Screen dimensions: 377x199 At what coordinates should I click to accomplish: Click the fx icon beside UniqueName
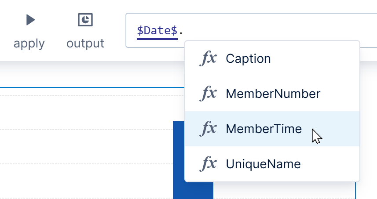pyautogui.click(x=208, y=164)
